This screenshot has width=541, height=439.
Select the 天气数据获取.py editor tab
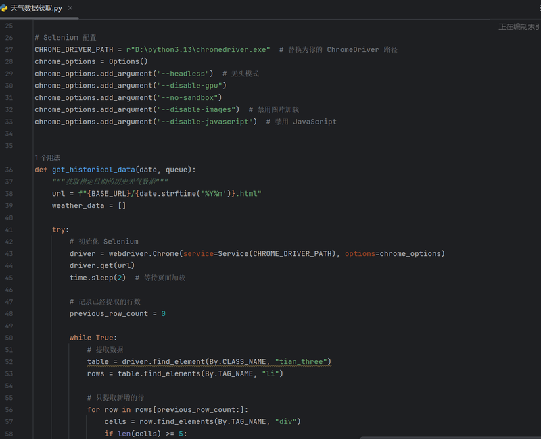pyautogui.click(x=36, y=8)
